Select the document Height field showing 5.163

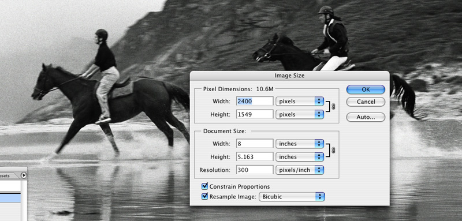pos(255,157)
